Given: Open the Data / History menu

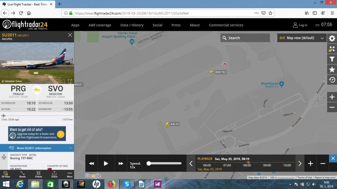Looking at the screenshot, I should (132, 25).
